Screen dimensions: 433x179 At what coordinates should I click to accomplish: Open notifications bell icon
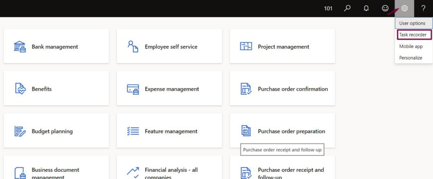[x=366, y=8]
